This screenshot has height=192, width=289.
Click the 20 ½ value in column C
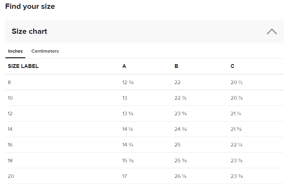(x=237, y=82)
